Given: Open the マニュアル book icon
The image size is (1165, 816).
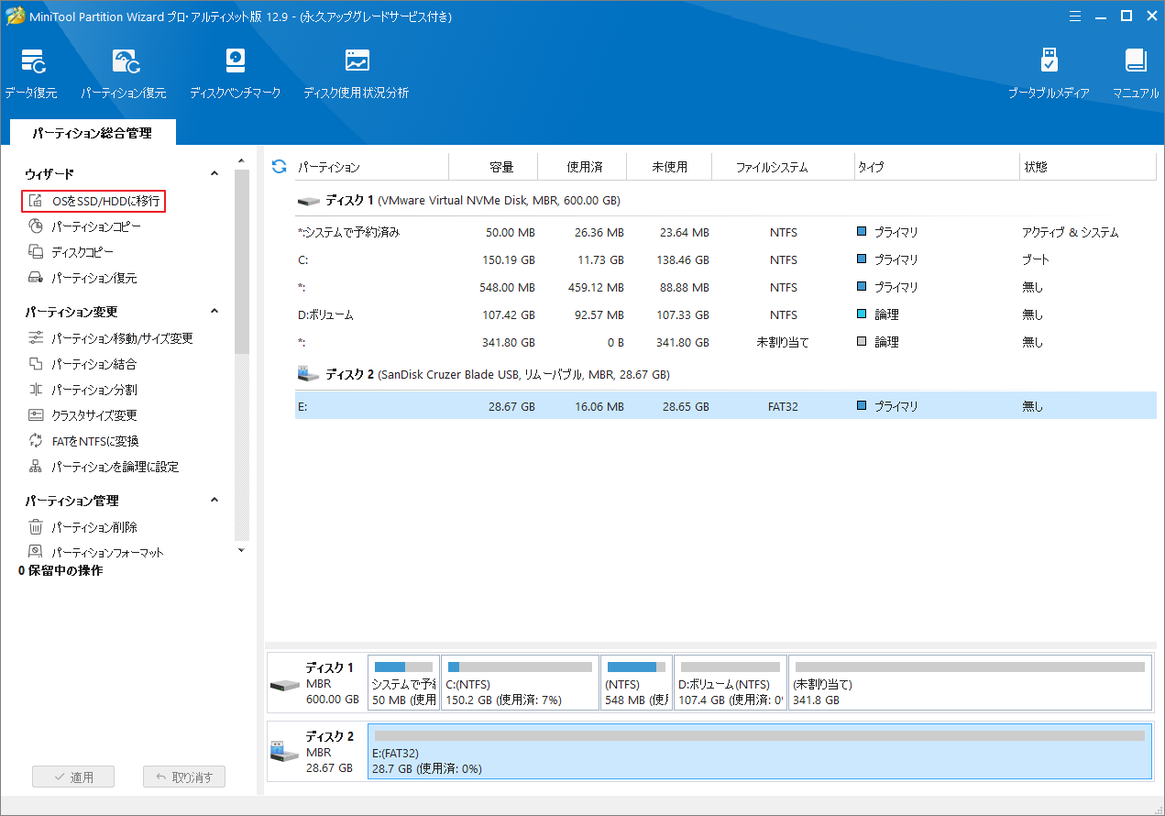Looking at the screenshot, I should (x=1136, y=62).
